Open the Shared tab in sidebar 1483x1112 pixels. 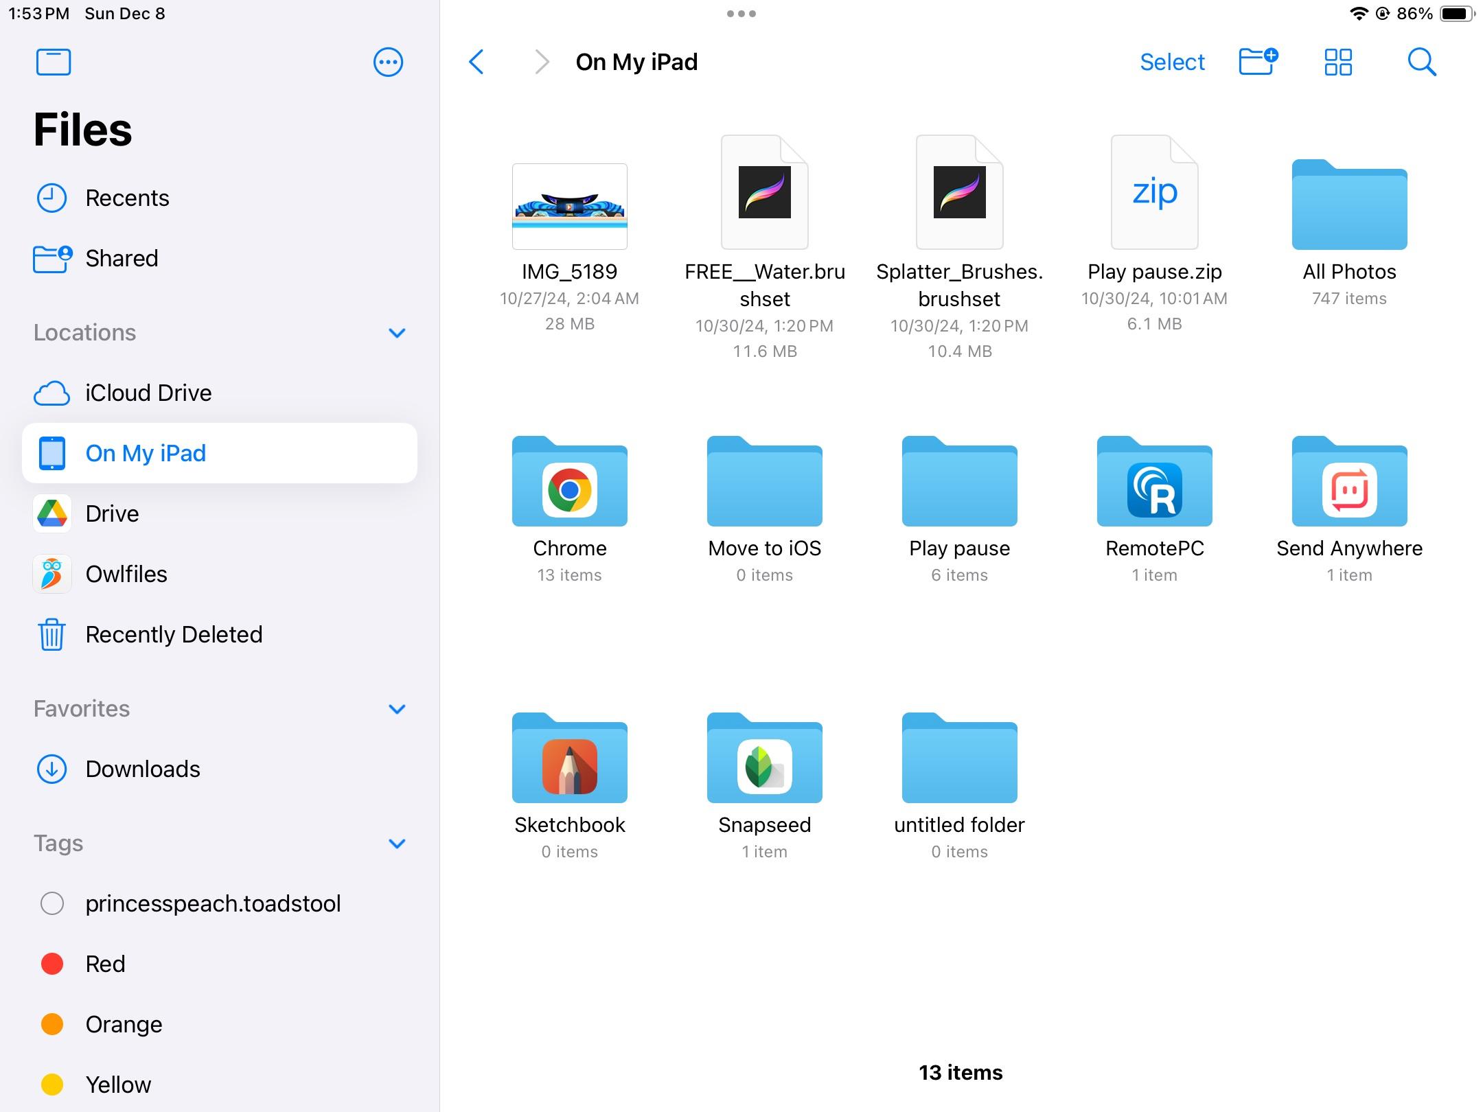[122, 258]
